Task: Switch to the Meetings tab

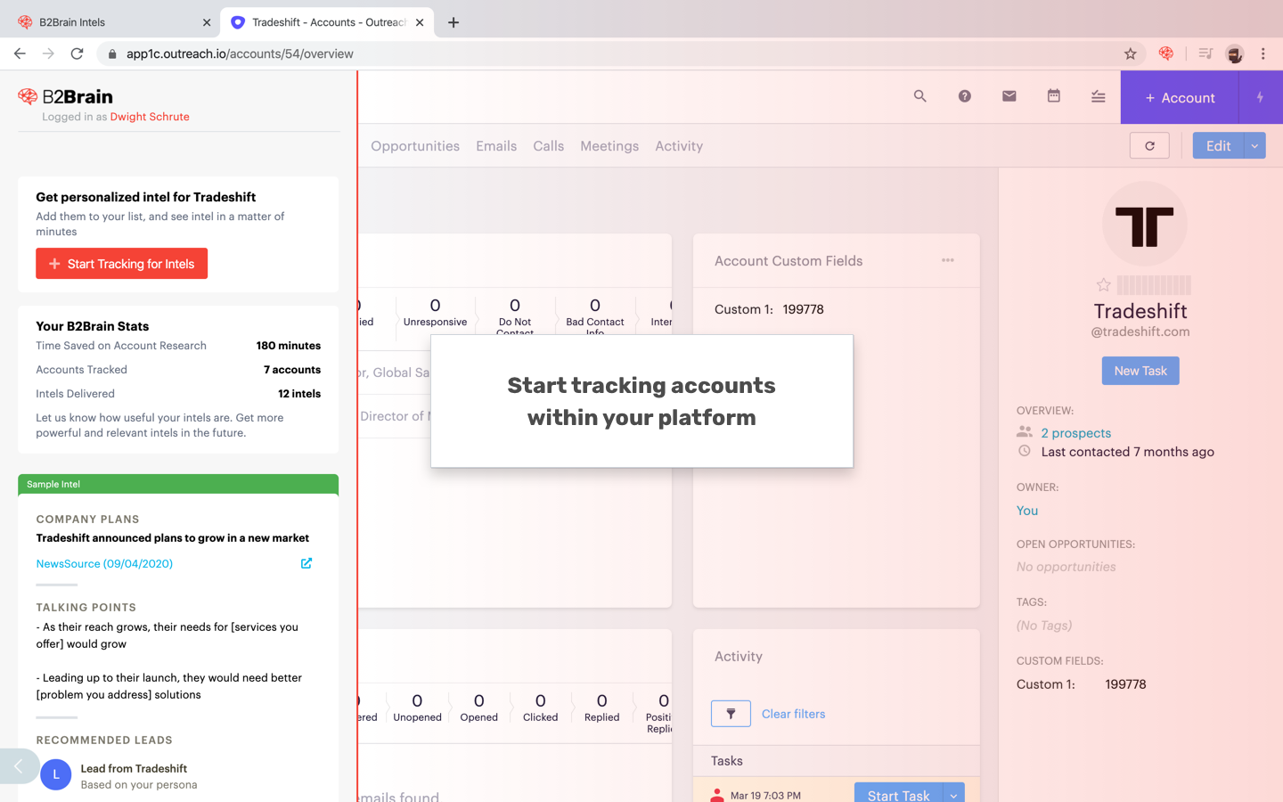Action: (609, 146)
